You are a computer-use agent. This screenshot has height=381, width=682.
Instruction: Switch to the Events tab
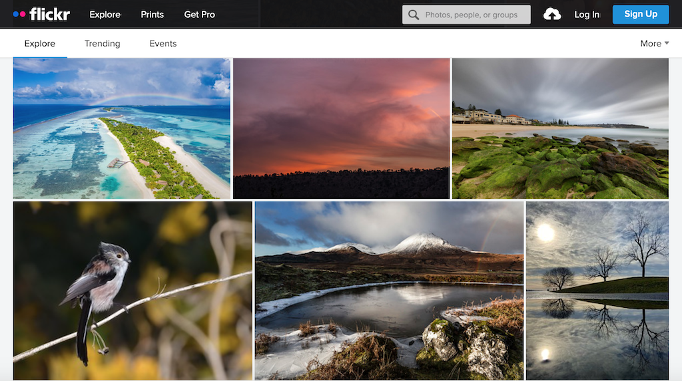pos(163,43)
